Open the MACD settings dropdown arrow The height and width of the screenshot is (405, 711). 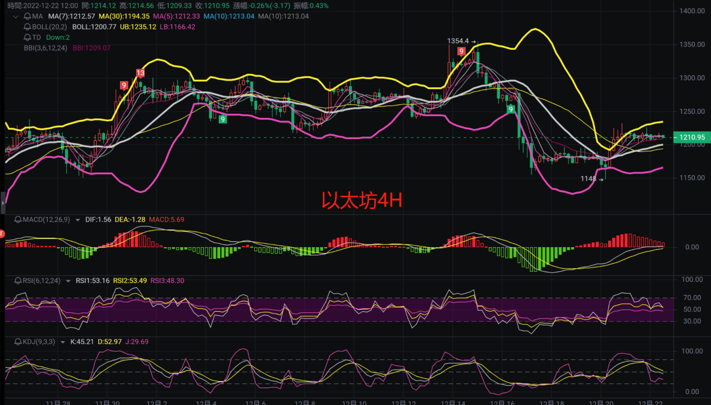tap(77, 220)
